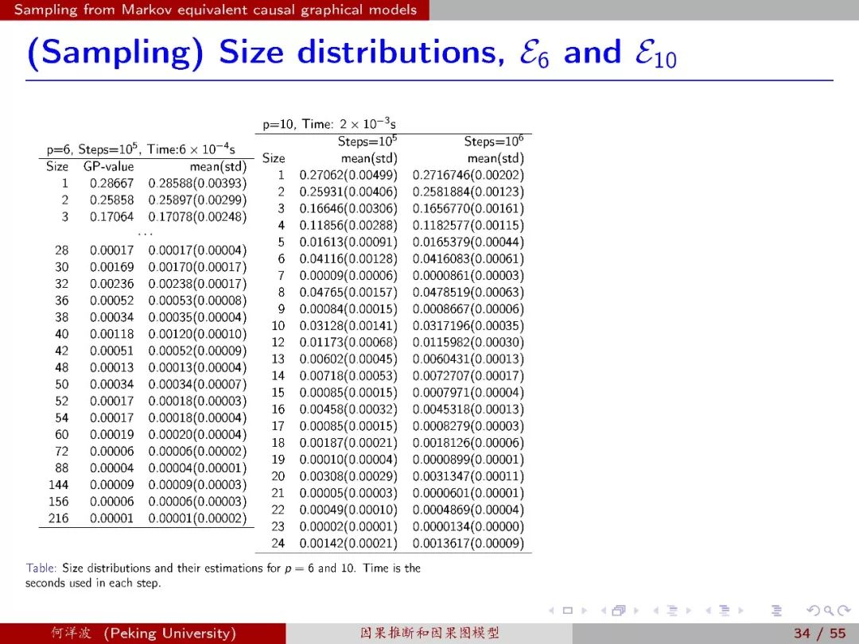Go to previous subsection arrow

(x=655, y=610)
